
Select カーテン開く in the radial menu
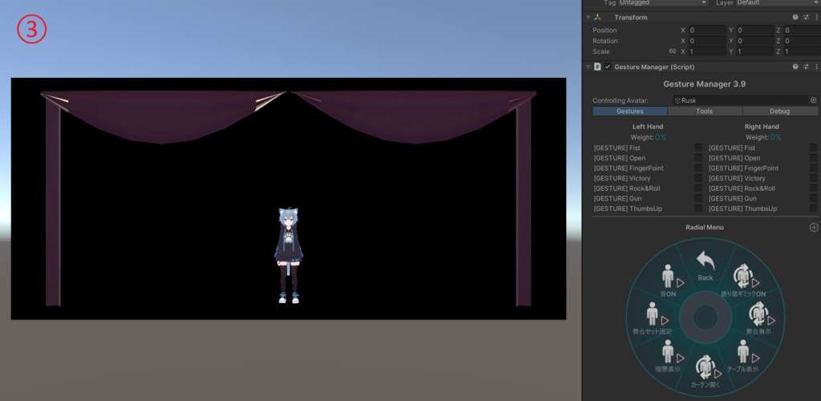point(706,371)
